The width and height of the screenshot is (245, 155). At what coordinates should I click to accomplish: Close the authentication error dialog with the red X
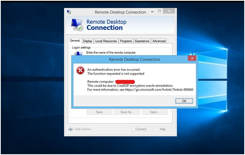point(192,58)
